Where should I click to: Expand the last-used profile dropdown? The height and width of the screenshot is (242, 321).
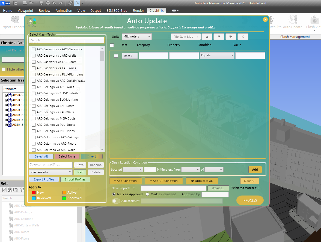click(50, 172)
